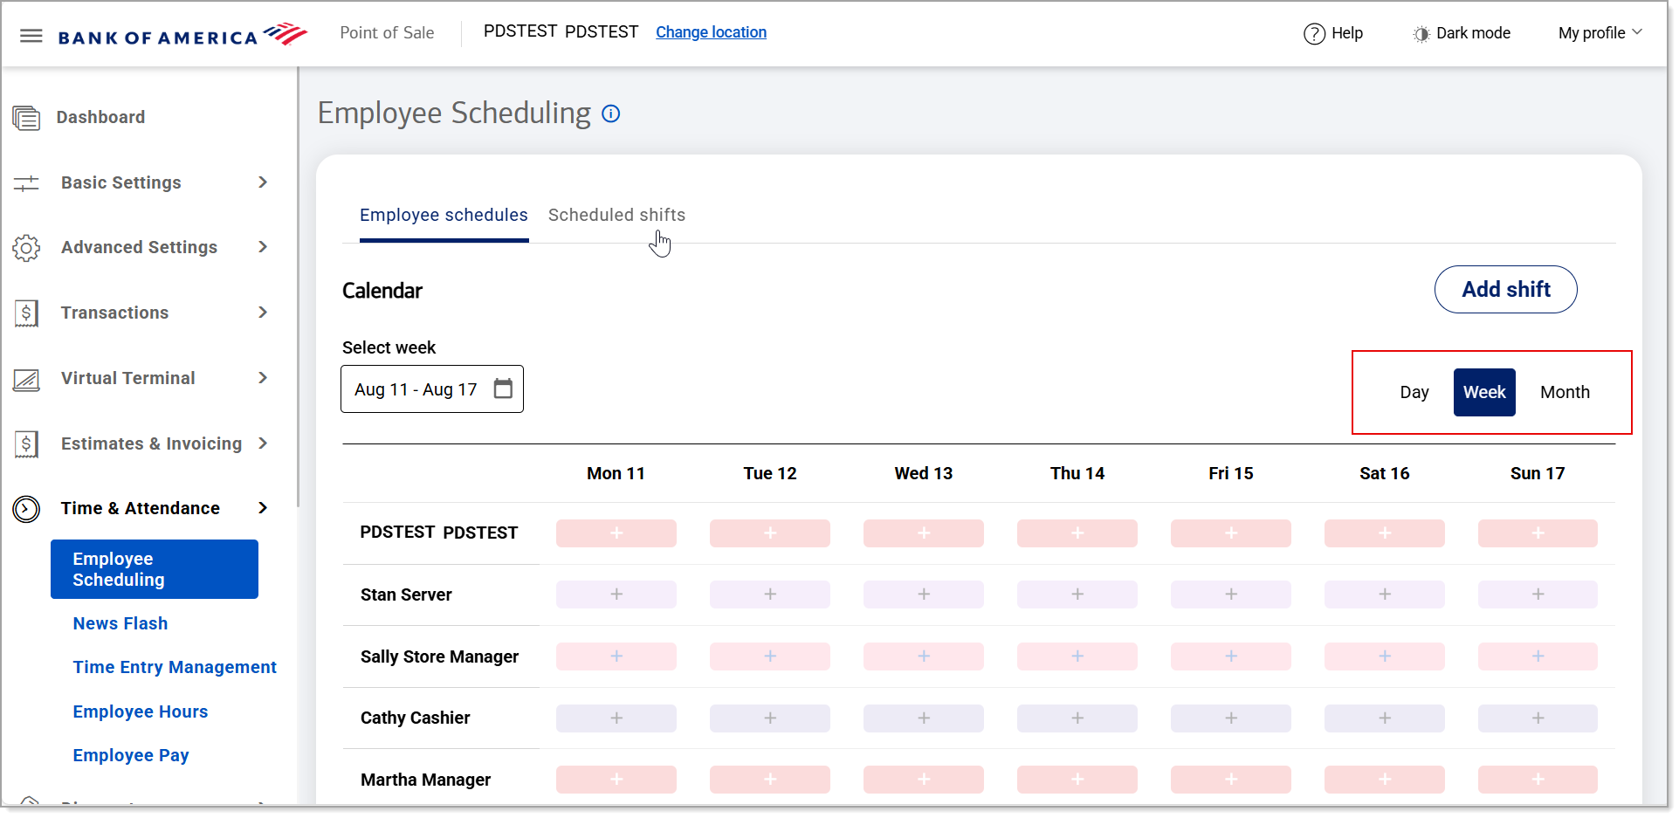Add shift for Cathy Cashier on Wed 13

[x=924, y=718]
